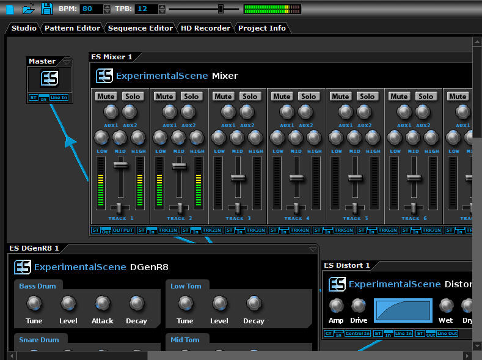Click Master module Line In connector
Screen dimensions: 482x360
click(59, 98)
